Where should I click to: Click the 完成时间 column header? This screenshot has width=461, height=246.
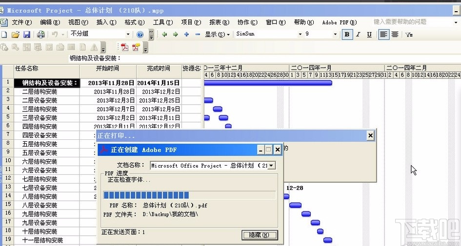pos(159,71)
